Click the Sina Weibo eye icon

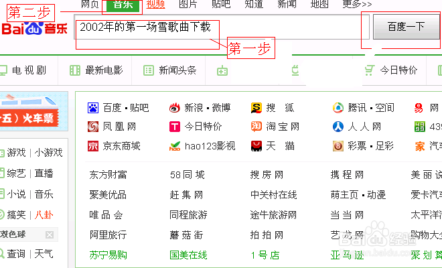[175, 108]
